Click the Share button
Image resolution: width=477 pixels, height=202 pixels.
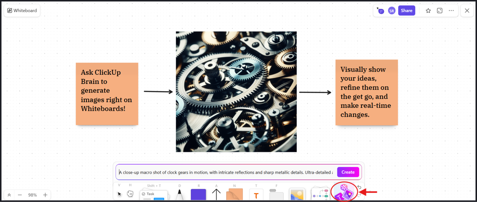click(x=407, y=10)
